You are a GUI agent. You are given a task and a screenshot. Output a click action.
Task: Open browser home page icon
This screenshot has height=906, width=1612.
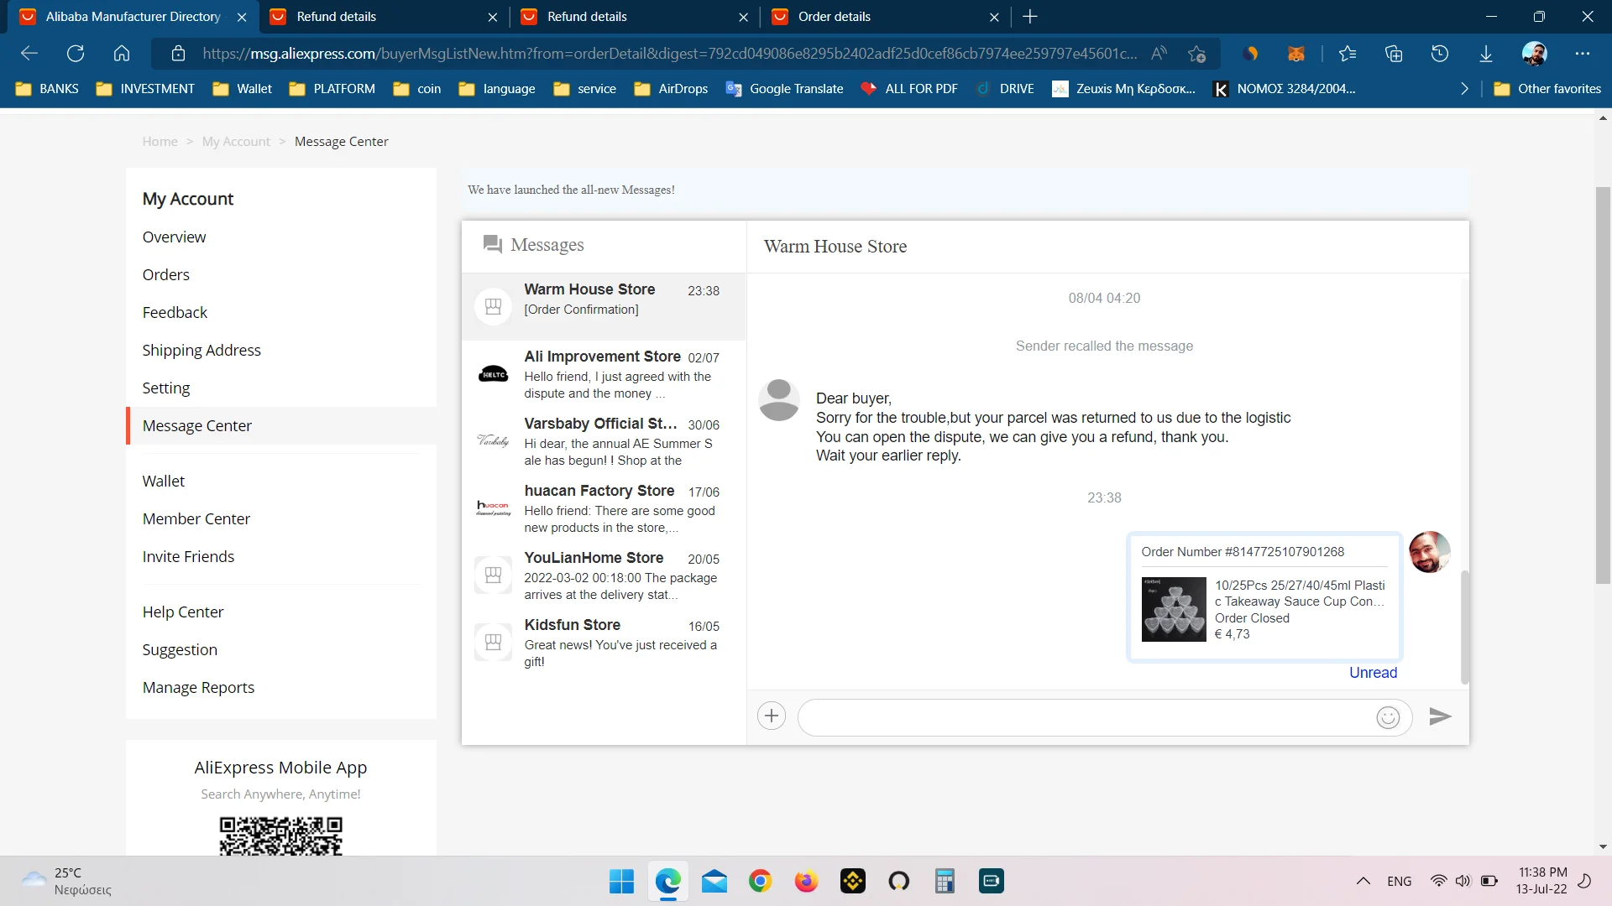(122, 54)
